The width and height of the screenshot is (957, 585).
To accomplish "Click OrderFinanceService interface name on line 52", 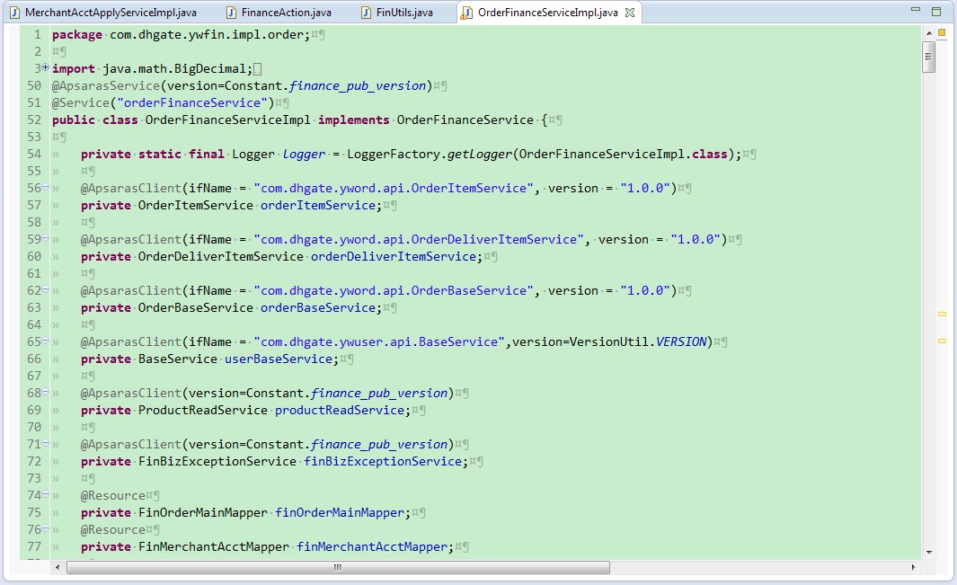I will click(465, 120).
